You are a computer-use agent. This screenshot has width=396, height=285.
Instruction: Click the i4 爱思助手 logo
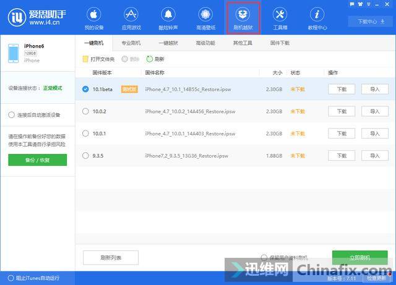click(37, 17)
